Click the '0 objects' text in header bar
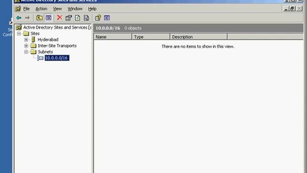 point(133,28)
